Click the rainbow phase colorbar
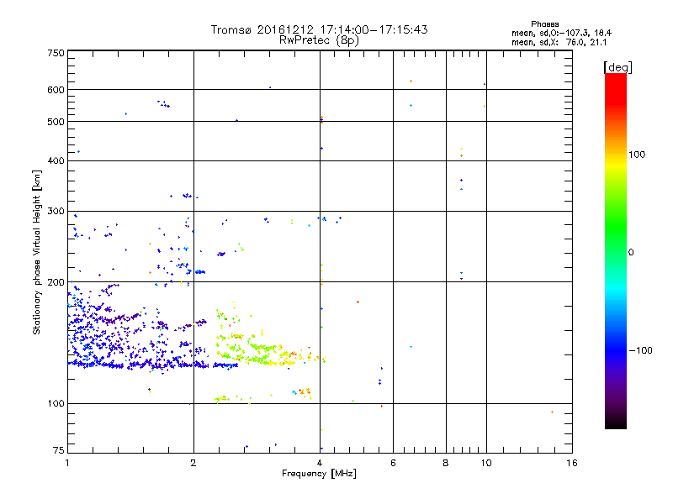This screenshot has width=673, height=504. coord(616,250)
